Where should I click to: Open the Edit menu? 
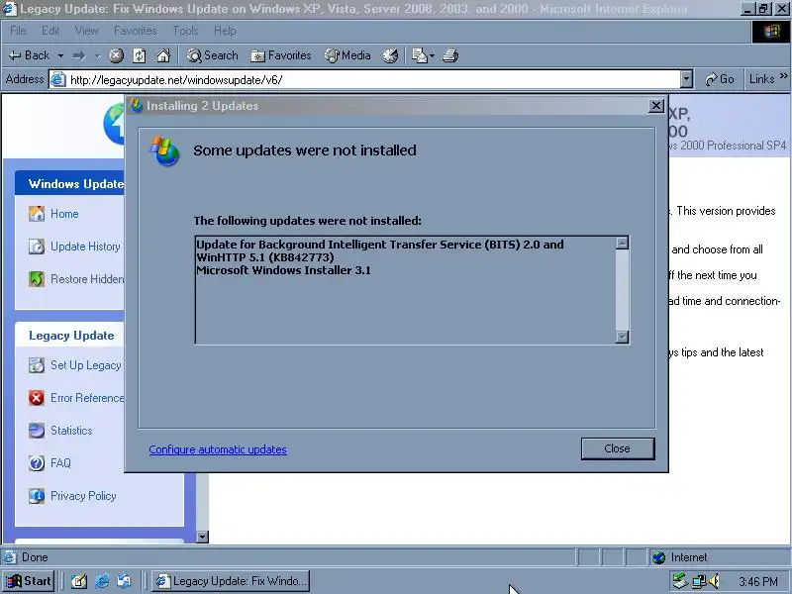point(50,31)
